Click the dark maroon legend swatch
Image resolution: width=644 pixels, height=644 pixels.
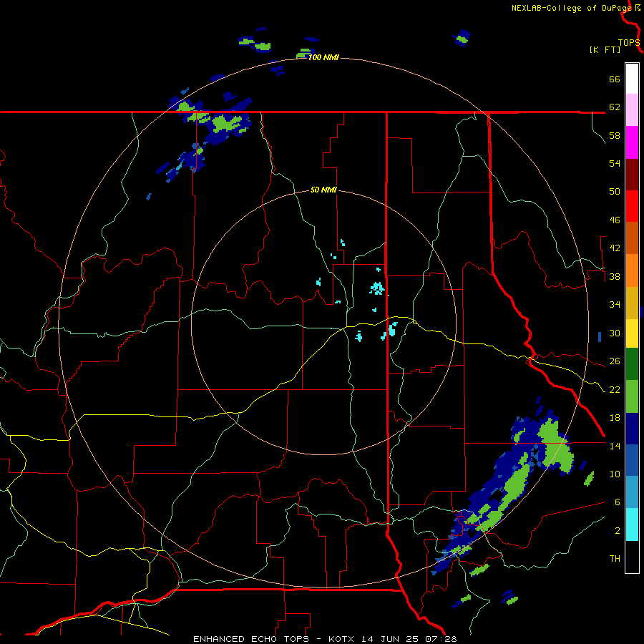pos(632,175)
